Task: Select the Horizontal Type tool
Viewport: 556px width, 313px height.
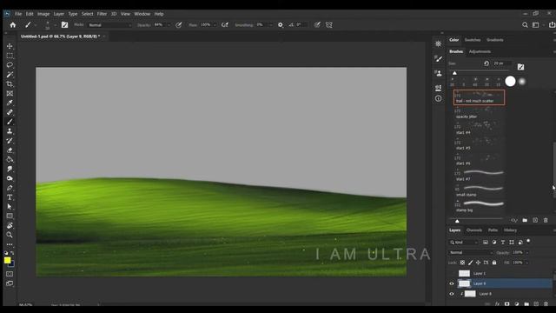Action: (x=10, y=197)
